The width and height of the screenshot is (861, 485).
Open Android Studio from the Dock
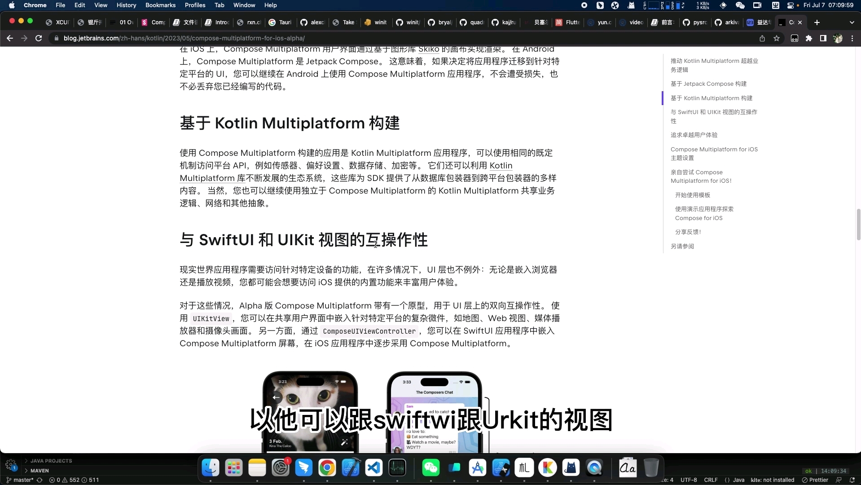tap(478, 468)
